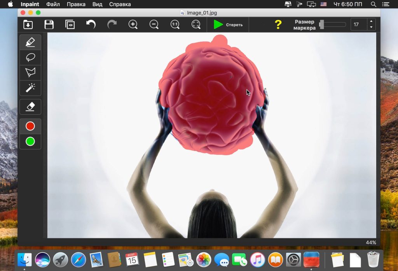Click the Zoom out magnifier

pos(154,25)
